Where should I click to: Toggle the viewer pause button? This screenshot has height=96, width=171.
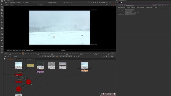(x=104, y=2)
